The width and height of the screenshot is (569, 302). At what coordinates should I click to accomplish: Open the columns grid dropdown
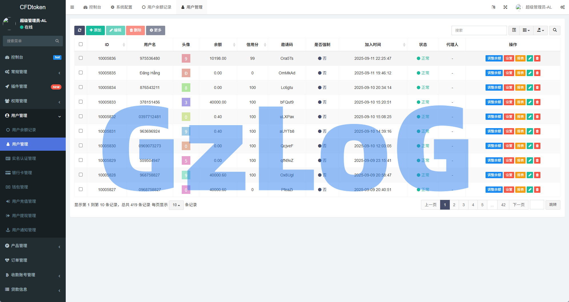click(x=526, y=30)
